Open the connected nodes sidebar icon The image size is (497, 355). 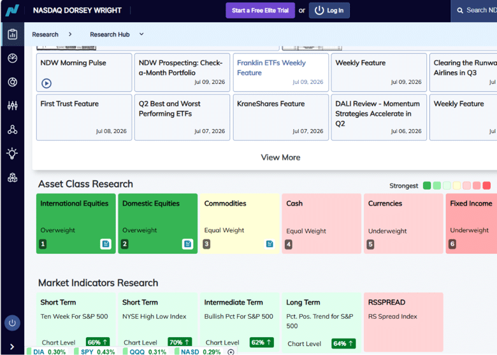coord(12,129)
